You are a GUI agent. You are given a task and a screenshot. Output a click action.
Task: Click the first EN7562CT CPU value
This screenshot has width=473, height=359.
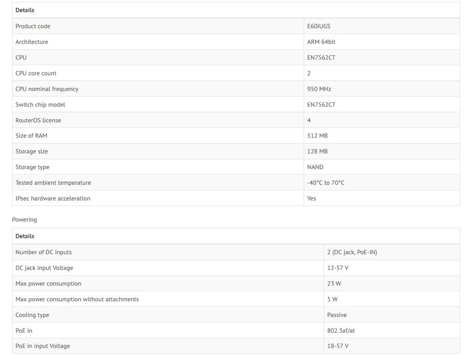click(x=321, y=58)
